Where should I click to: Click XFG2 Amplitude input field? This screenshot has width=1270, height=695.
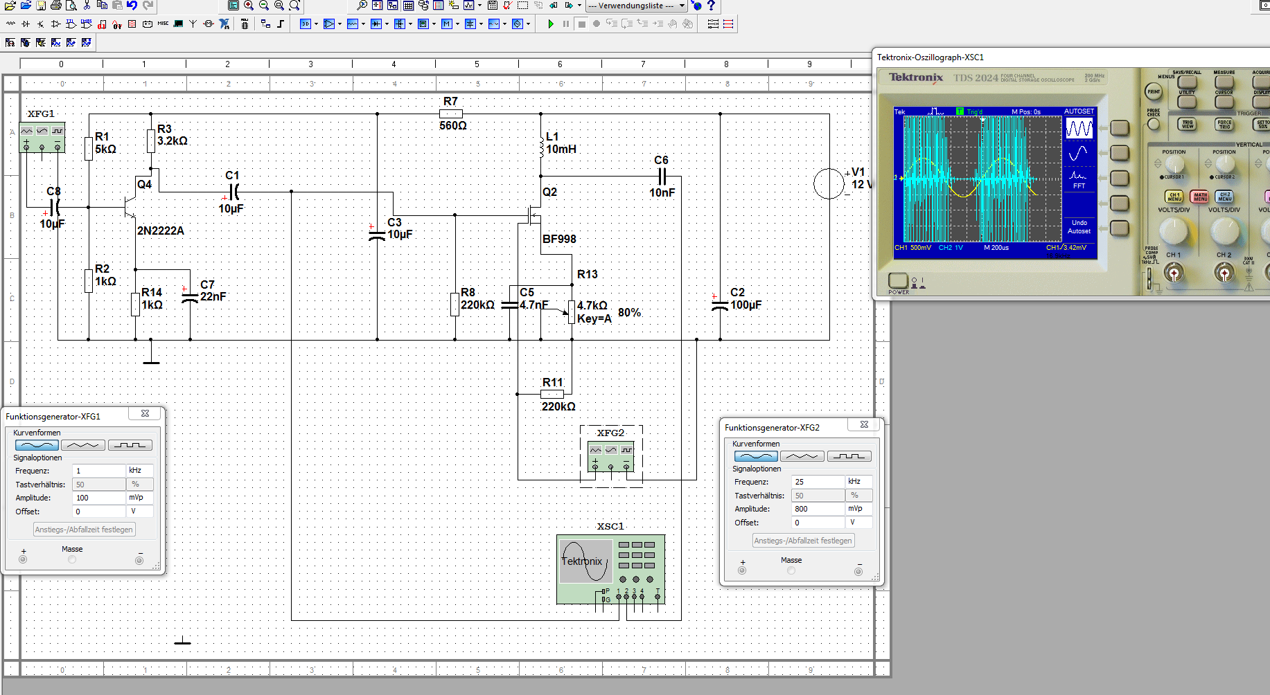tap(818, 509)
